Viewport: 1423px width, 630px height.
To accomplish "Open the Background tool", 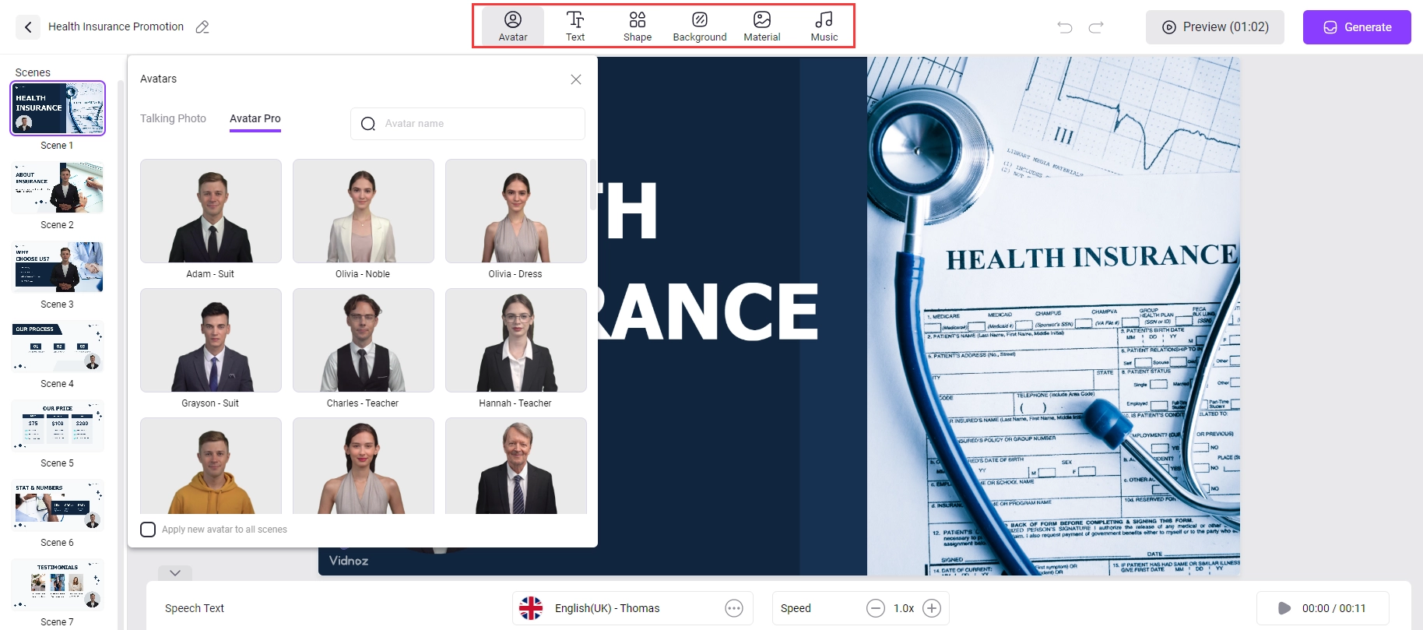I will [x=699, y=26].
